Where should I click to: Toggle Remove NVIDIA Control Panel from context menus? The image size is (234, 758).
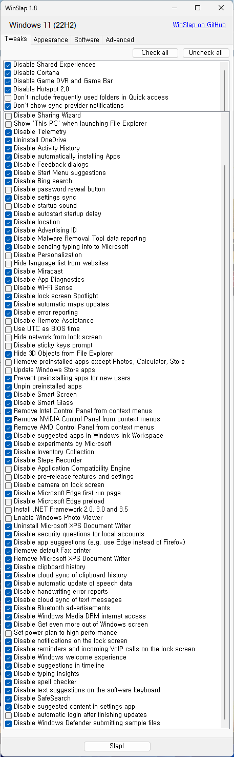[x=8, y=419]
